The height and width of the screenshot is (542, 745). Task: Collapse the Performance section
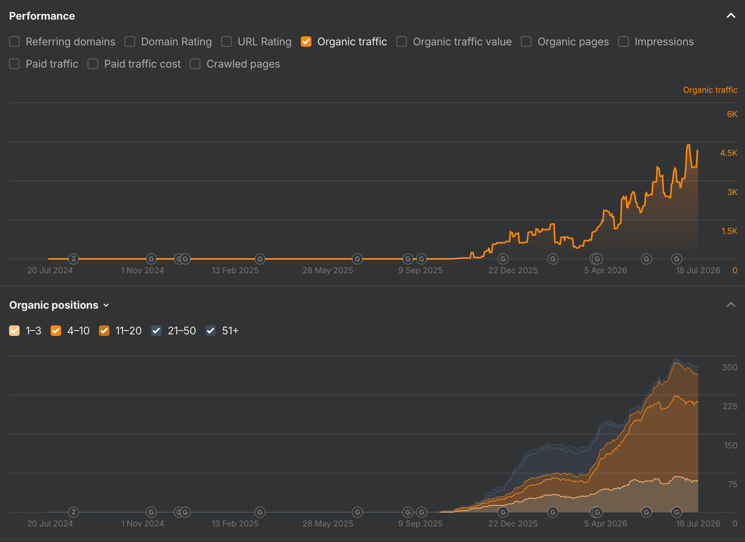tap(731, 16)
